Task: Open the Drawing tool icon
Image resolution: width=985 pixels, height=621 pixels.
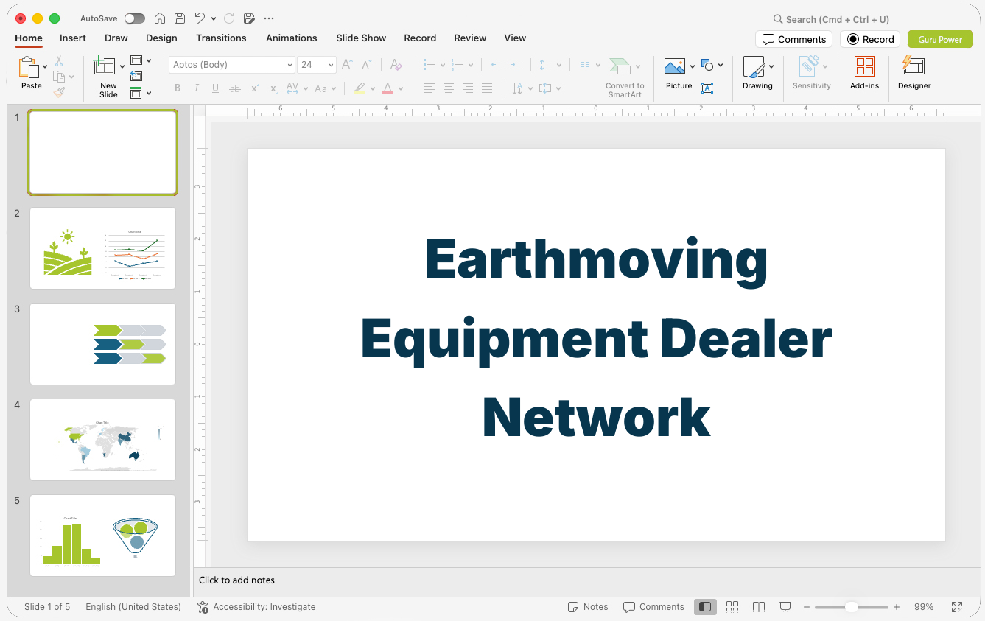Action: click(754, 67)
